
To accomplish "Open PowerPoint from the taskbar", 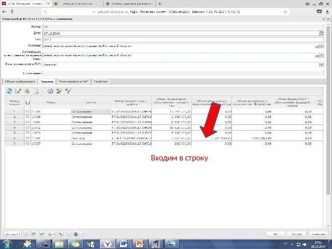I will (140, 244).
